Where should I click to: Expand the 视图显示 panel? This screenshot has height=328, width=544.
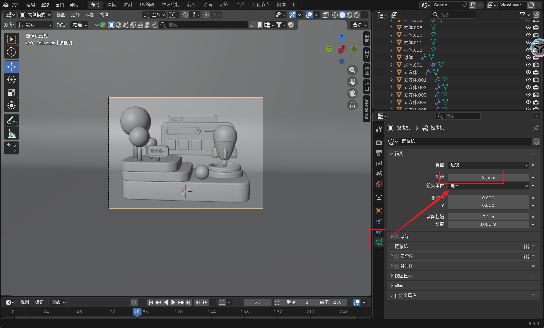click(403, 276)
